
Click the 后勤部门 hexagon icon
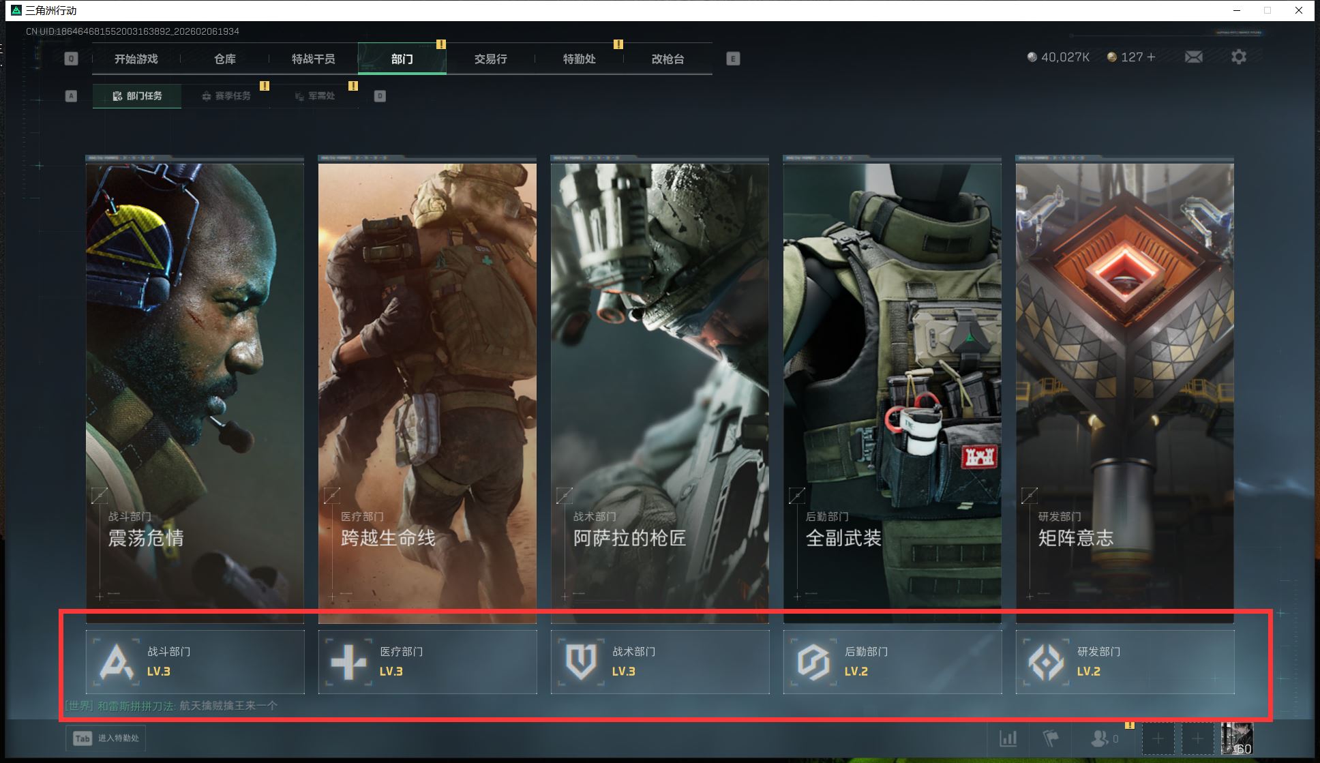(813, 661)
